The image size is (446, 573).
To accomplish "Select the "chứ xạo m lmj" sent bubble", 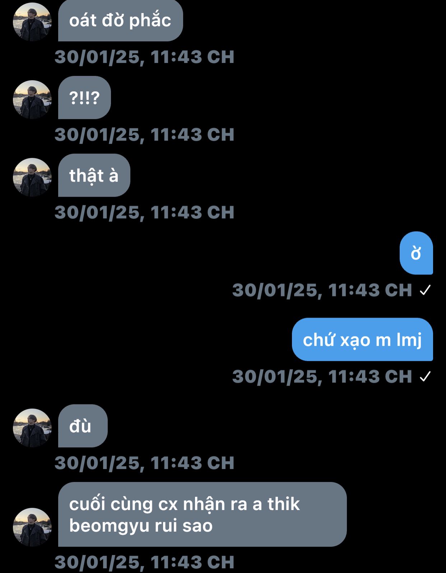I will click(362, 339).
